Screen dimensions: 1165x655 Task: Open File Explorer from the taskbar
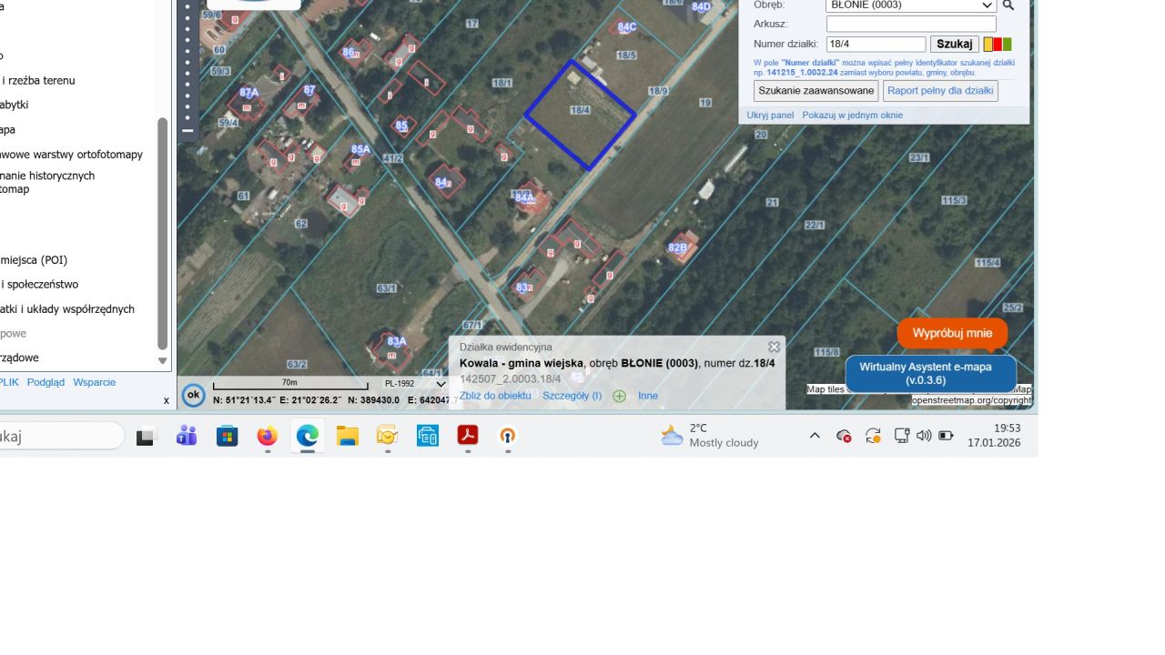coord(347,437)
